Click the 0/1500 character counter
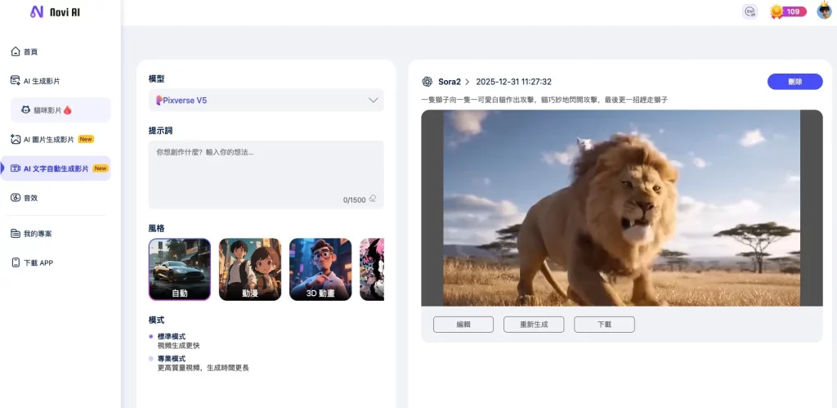Screen dimensions: 837x408 point(355,200)
